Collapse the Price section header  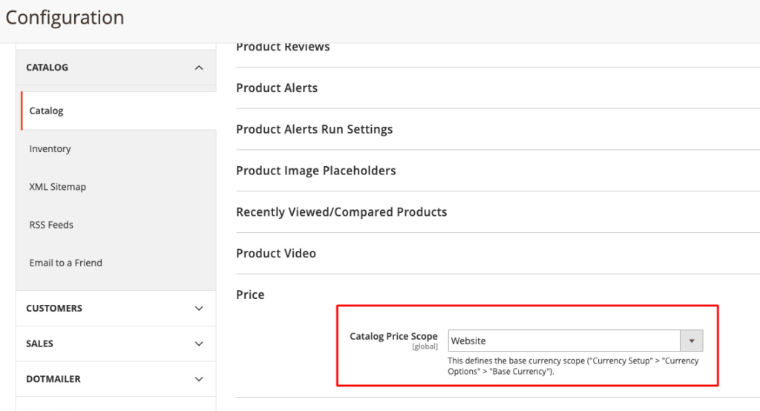[x=250, y=295]
